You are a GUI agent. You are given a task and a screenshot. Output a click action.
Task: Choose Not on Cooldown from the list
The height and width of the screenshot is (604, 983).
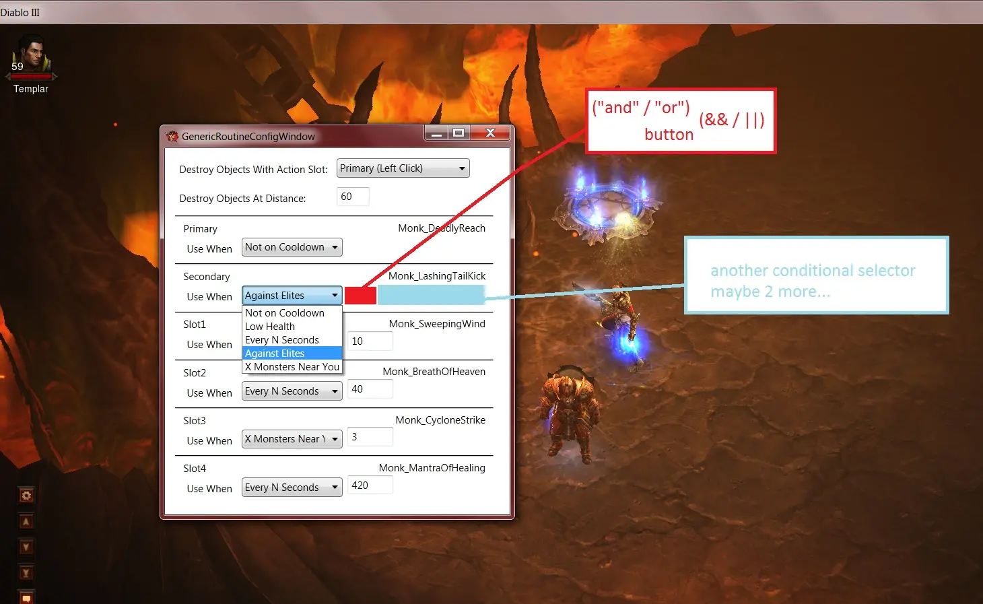point(292,313)
